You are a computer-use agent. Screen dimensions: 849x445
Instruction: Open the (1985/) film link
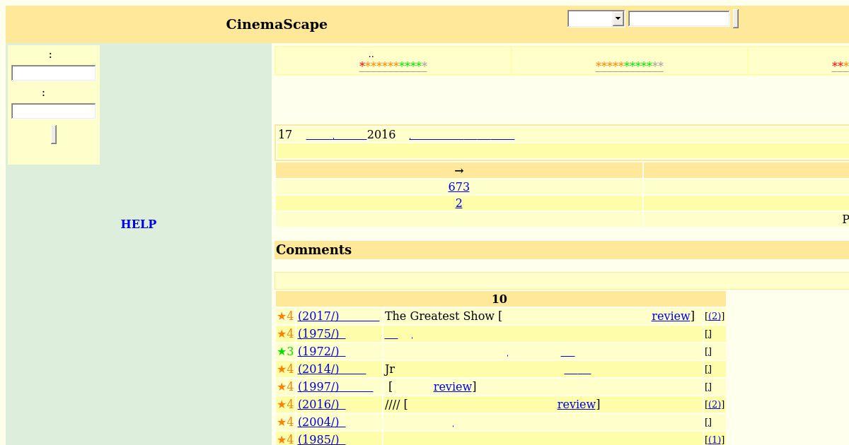pyautogui.click(x=321, y=439)
